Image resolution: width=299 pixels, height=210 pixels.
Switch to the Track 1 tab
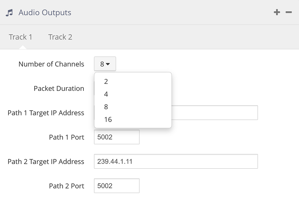pos(21,37)
